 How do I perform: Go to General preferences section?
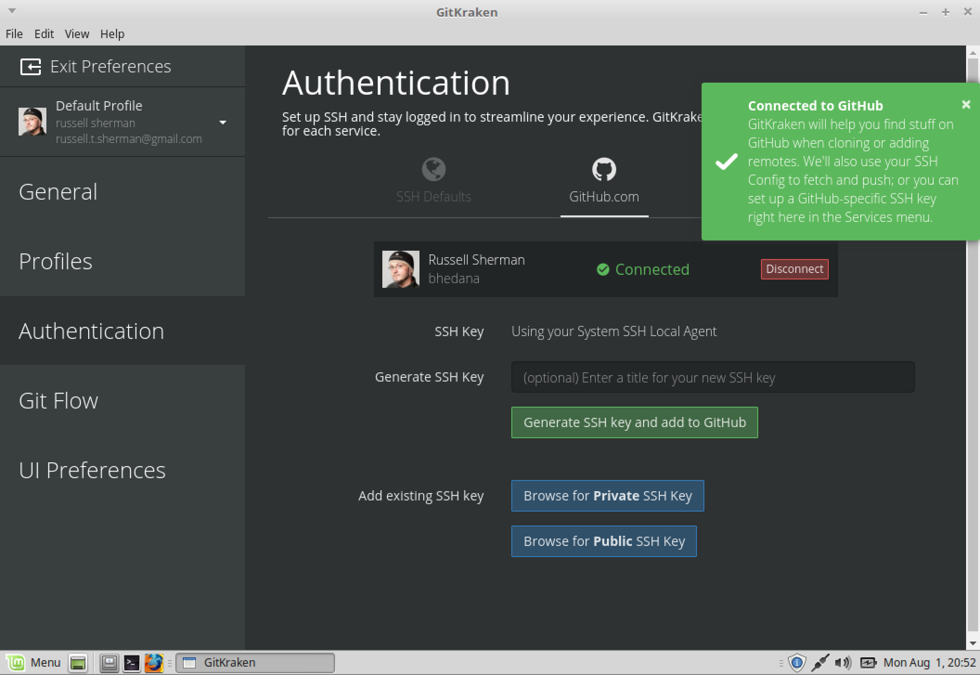pos(122,192)
